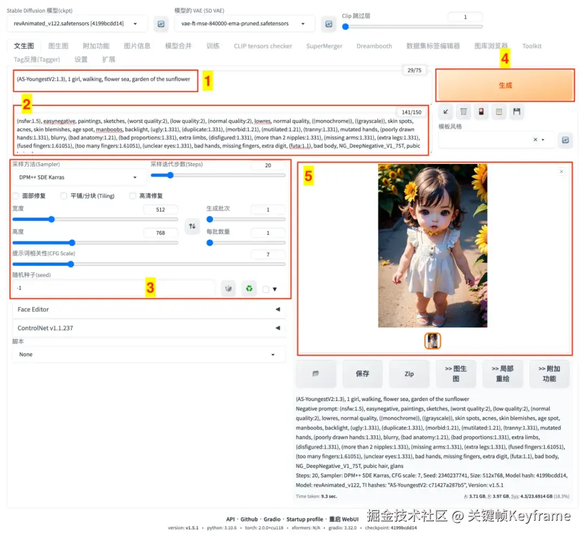
Task: Click the recycle icon to reuse last seed
Action: [x=249, y=288]
